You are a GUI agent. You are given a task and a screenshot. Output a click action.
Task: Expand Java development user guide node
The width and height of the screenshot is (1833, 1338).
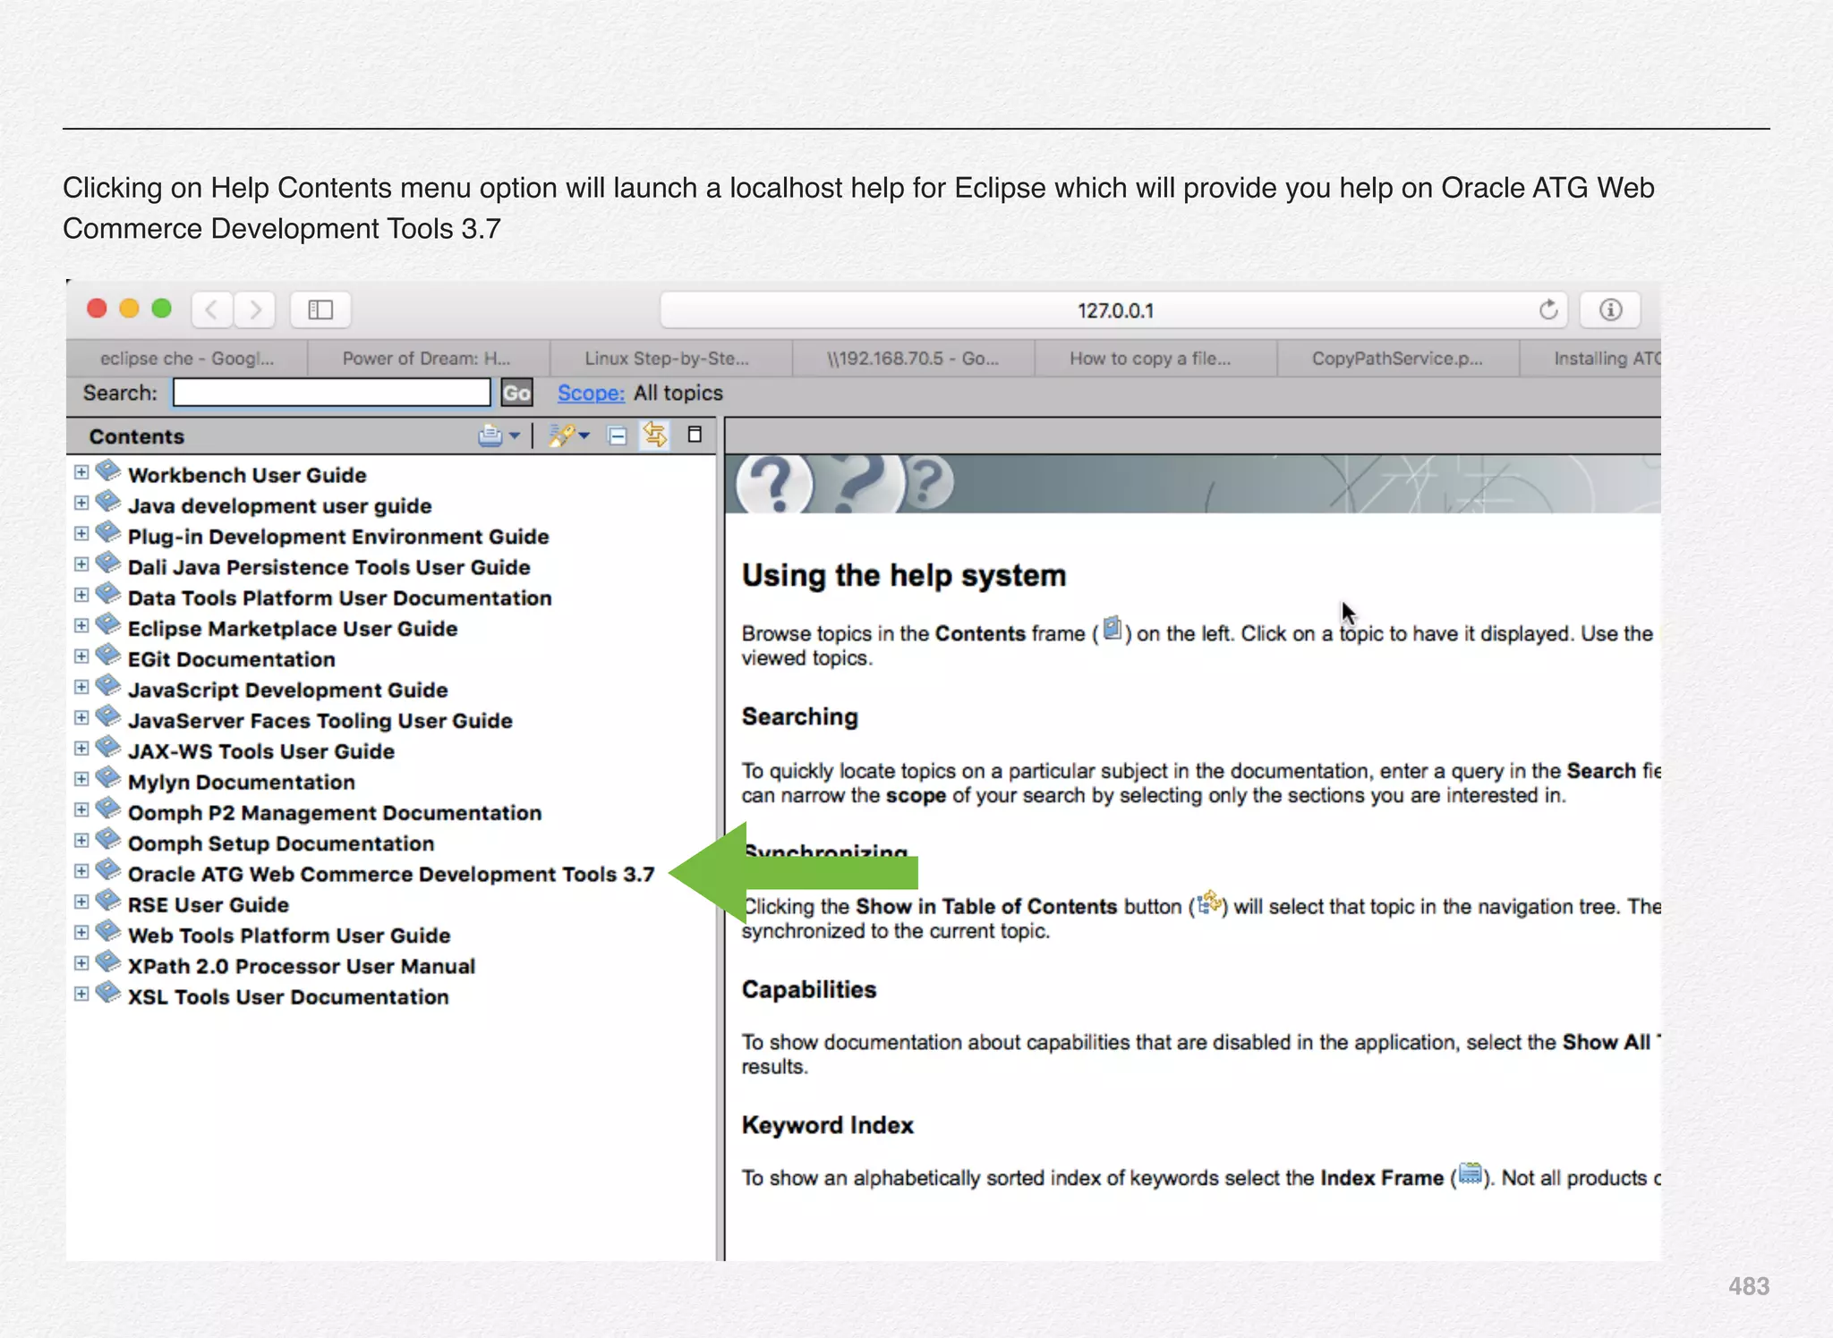click(81, 503)
